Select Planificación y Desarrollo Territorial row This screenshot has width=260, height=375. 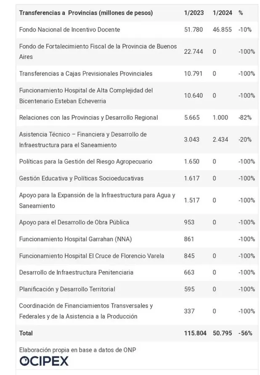point(67,289)
